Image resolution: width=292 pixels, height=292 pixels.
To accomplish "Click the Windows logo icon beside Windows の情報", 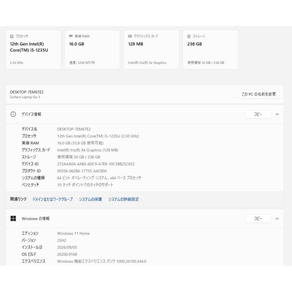I will [13, 218].
